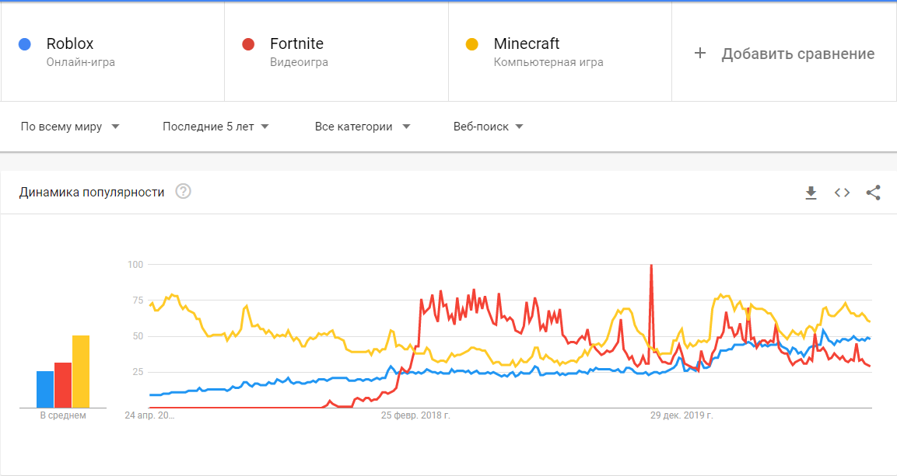This screenshot has width=897, height=476.
Task: Click 'Добавить сравнение' to add a term
Action: pyautogui.click(x=797, y=54)
